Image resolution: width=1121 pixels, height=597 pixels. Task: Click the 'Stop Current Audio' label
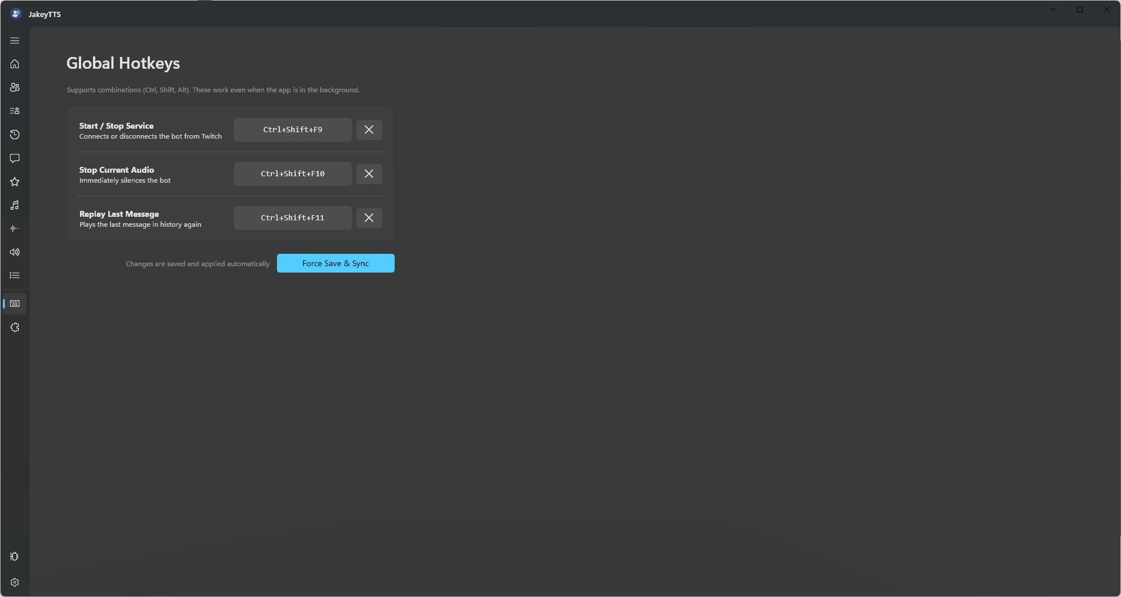click(x=116, y=170)
